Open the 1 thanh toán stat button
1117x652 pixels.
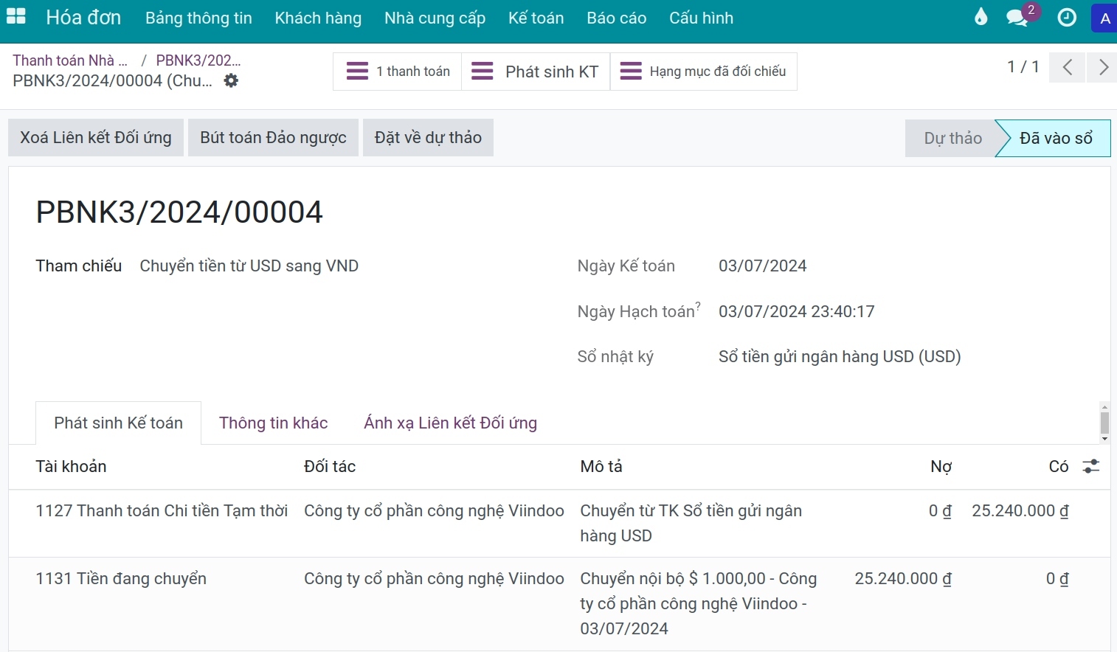pyautogui.click(x=398, y=72)
